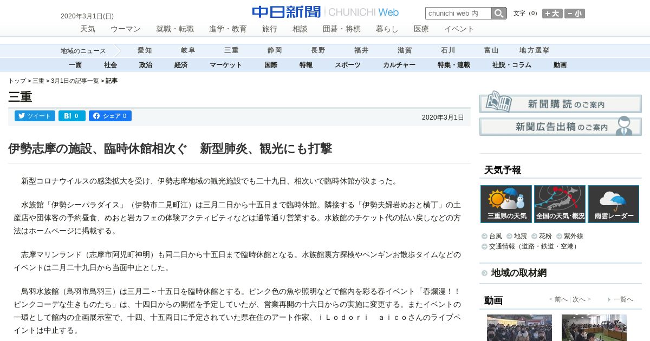The height and width of the screenshot is (341, 650).
Task: Open 政治 section
Action: 146,65
